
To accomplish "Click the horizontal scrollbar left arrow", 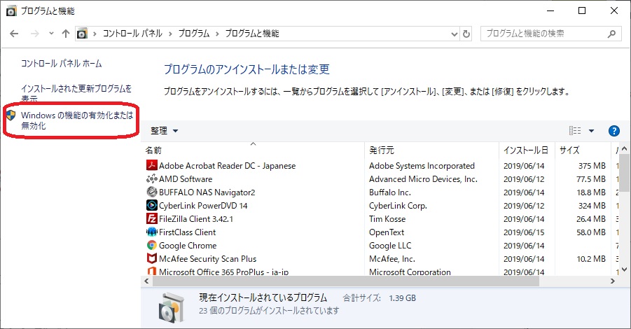I will (x=146, y=281).
